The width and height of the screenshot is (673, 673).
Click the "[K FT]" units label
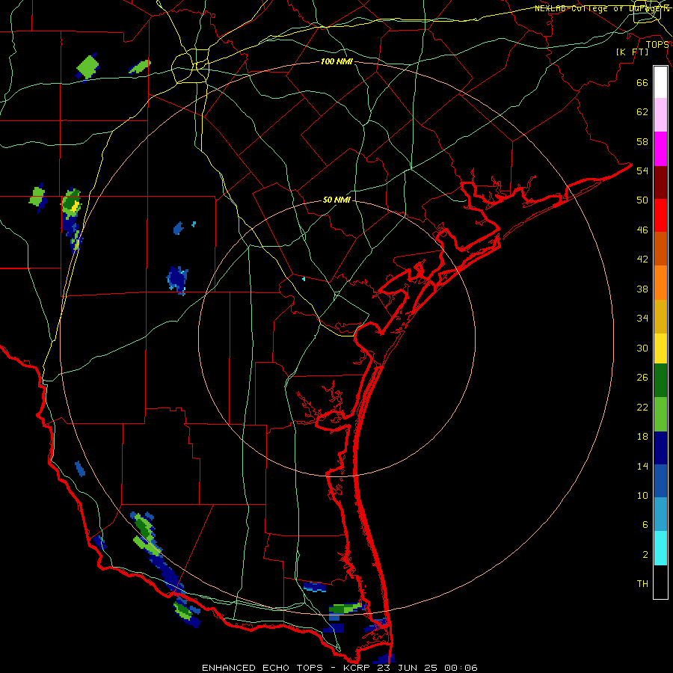point(632,52)
